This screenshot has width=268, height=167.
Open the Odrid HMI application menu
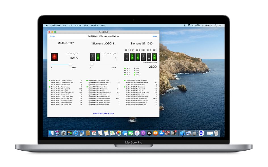click(55, 25)
